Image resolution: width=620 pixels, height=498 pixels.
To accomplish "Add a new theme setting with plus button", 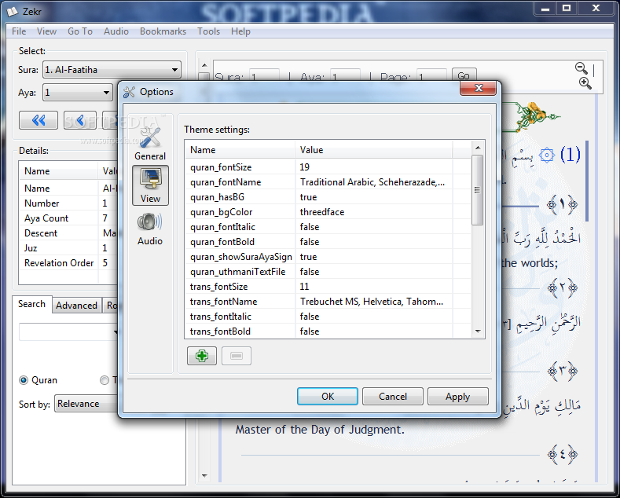I will (202, 356).
